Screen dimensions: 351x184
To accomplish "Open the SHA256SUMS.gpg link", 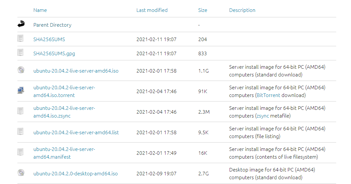I will (54, 54).
